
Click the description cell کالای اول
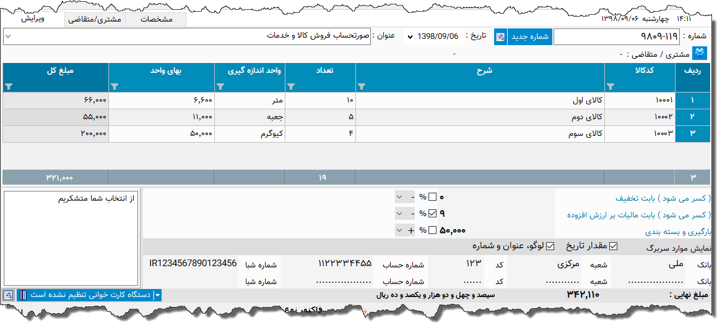point(480,101)
